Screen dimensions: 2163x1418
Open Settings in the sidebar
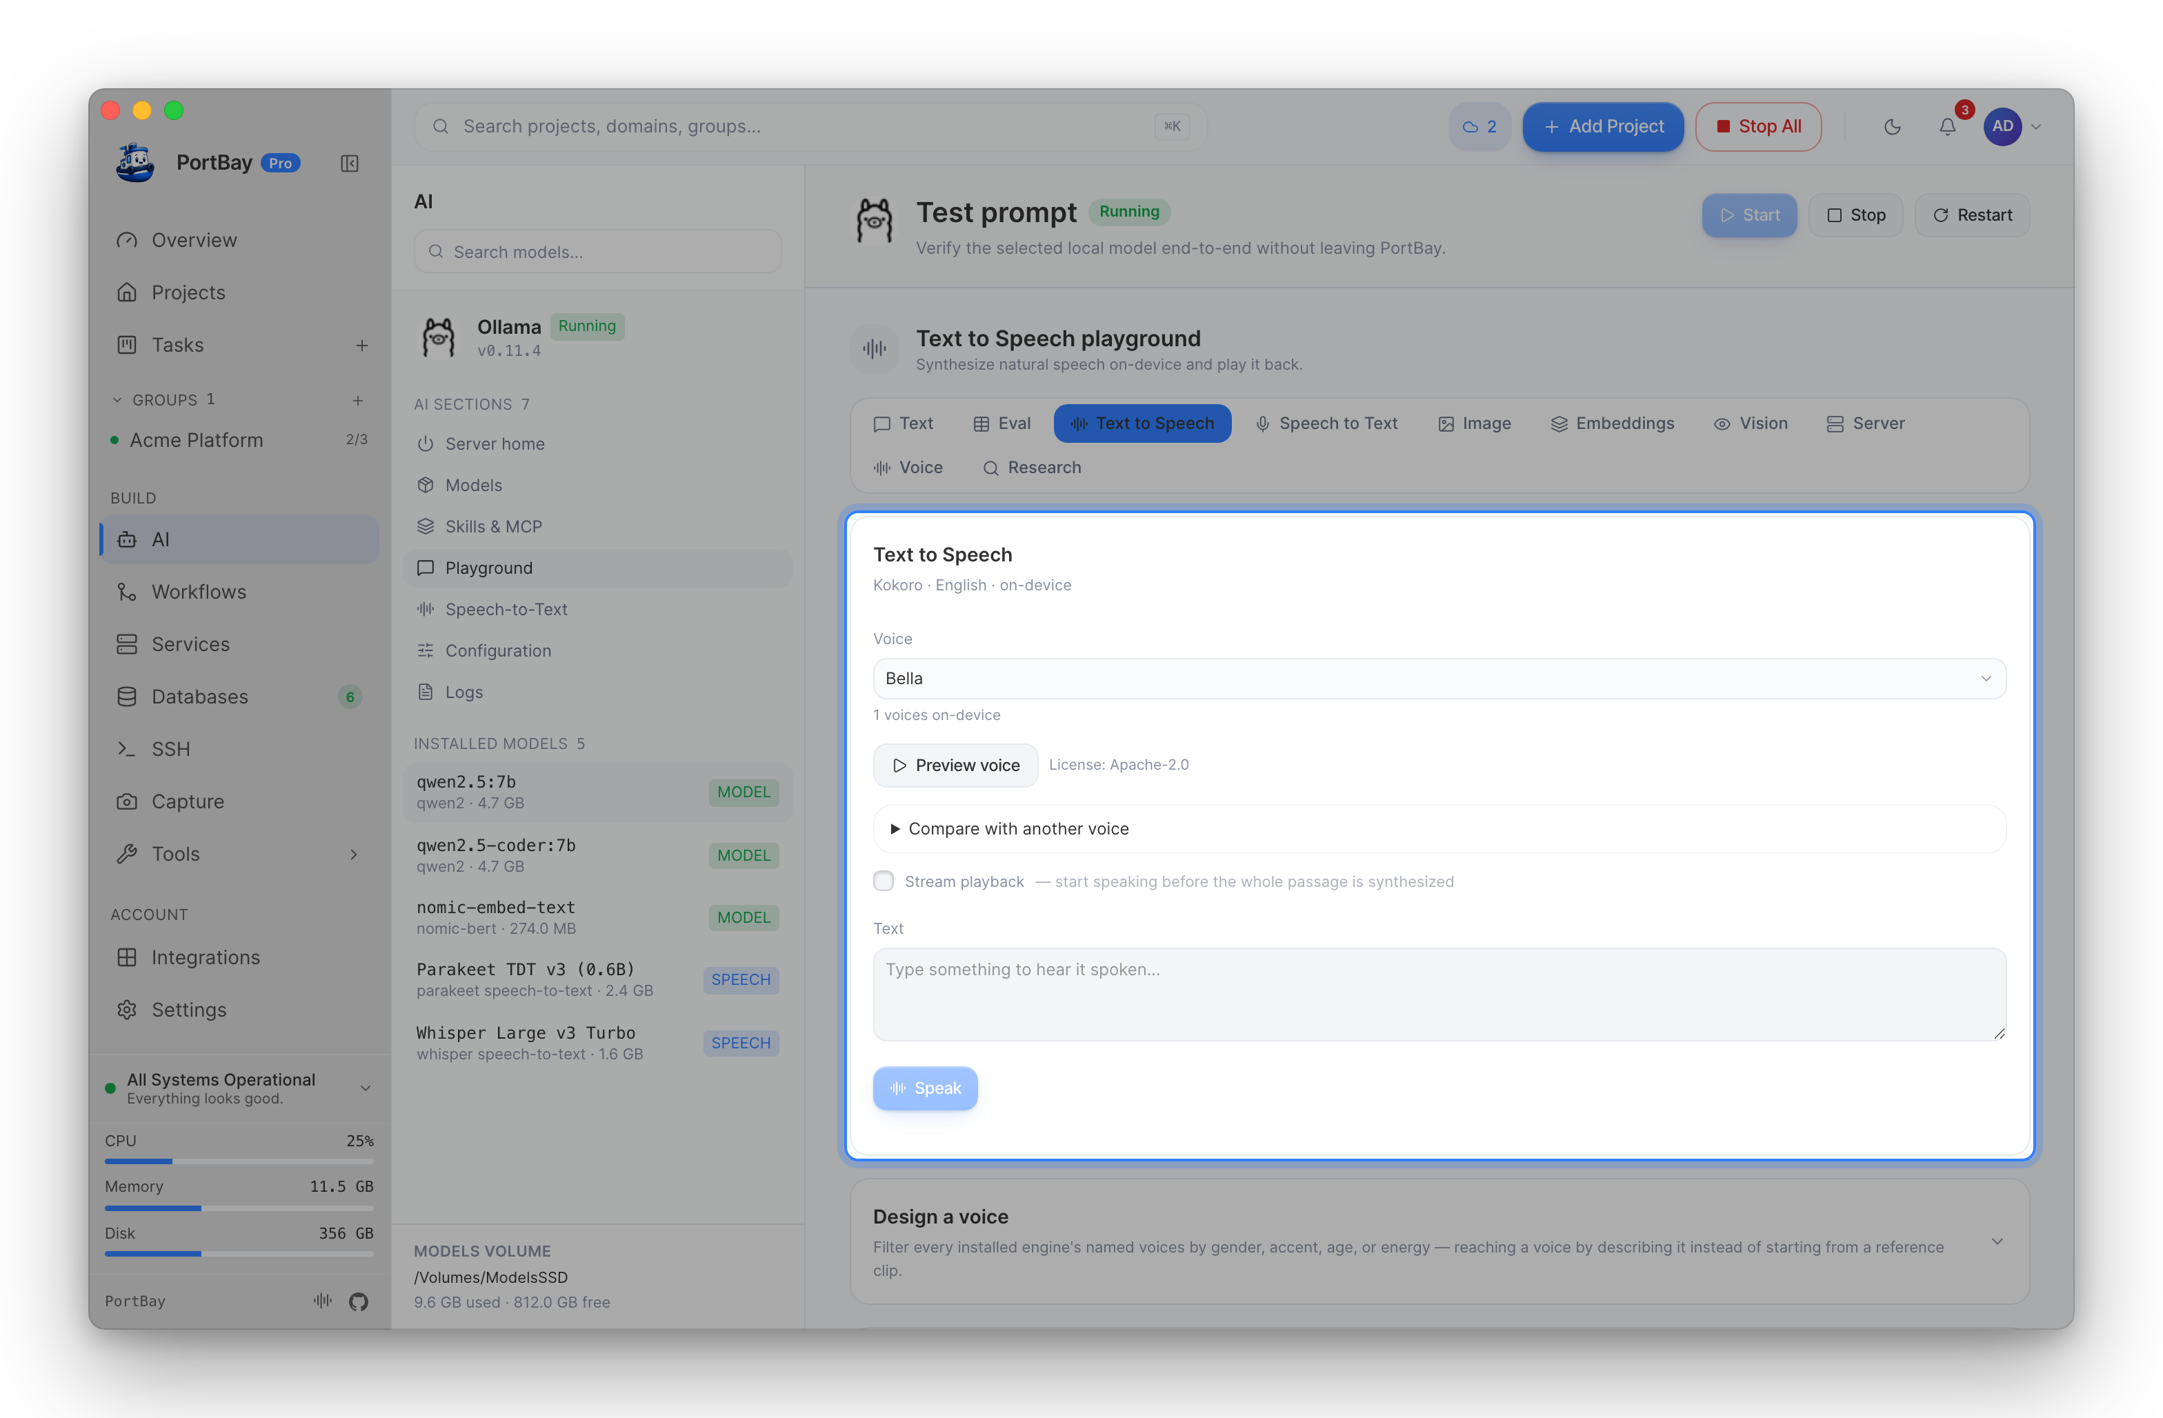click(238, 1010)
